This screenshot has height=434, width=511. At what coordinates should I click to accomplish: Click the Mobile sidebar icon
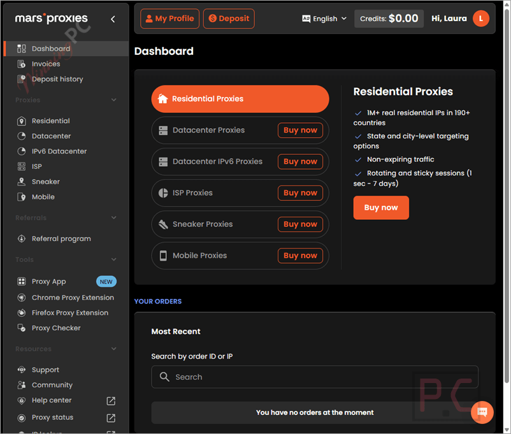(22, 197)
